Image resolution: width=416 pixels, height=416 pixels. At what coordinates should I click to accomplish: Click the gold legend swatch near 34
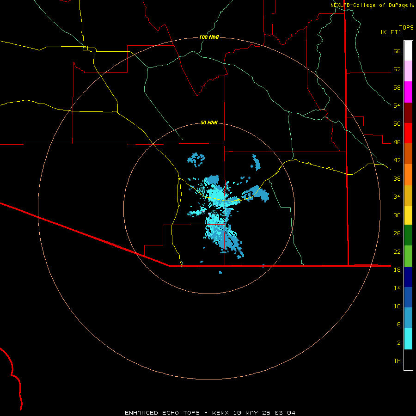tap(408, 196)
